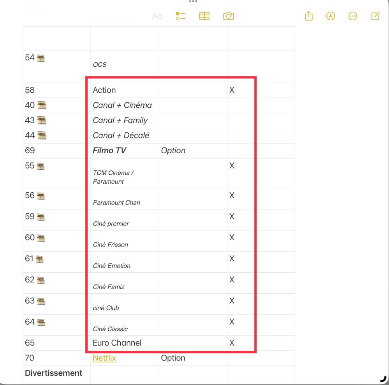
Task: Select the X in Action row
Action: pyautogui.click(x=232, y=90)
